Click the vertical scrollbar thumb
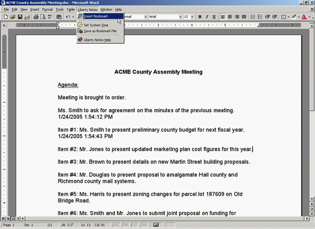 (x=312, y=69)
